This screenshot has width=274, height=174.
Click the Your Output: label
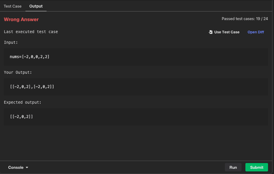point(18,72)
